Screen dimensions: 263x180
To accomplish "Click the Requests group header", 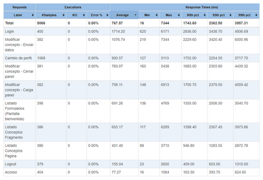I will click(20, 7).
